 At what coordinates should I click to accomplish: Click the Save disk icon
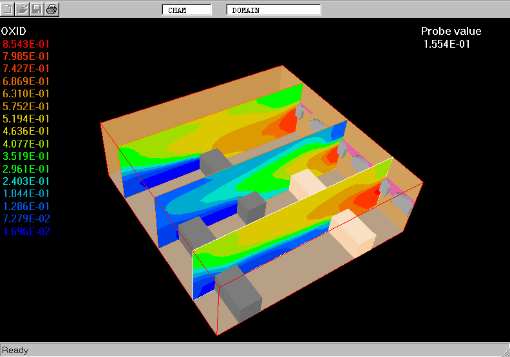click(x=37, y=9)
